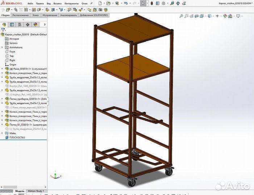254x195 pixels.
Task: Click the feature tree filter funnel icon
Action: point(3,30)
